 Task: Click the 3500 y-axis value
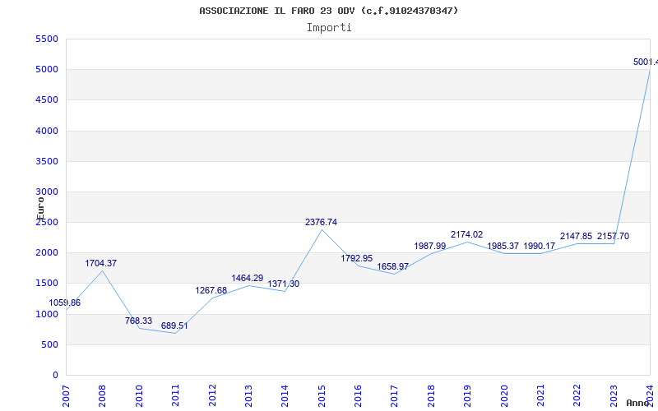[x=47, y=161]
